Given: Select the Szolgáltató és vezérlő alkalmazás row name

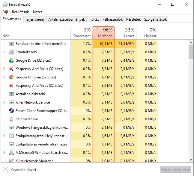Looking at the screenshot, I should tap(41, 144).
